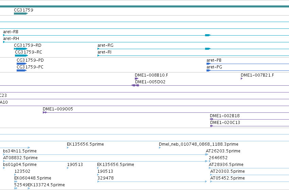The image size is (289, 190).
Task: Click the purple DME1-005D02 arrow glyph
Action: pos(135,85)
